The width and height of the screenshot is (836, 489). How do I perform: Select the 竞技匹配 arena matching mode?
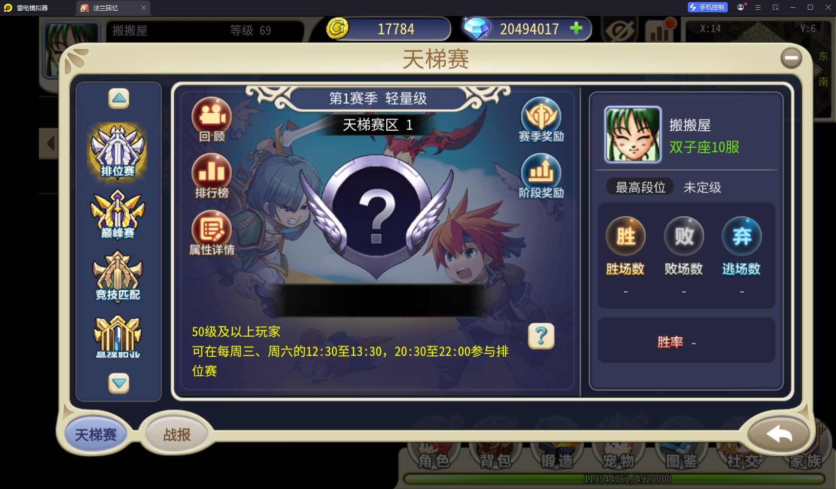118,276
